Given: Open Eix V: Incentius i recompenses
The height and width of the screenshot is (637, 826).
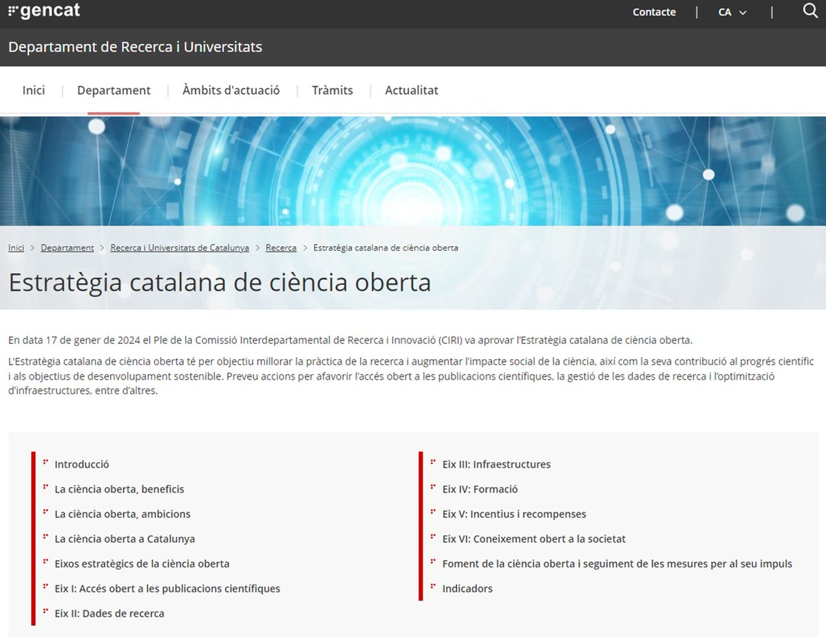Looking at the screenshot, I should click(x=514, y=514).
